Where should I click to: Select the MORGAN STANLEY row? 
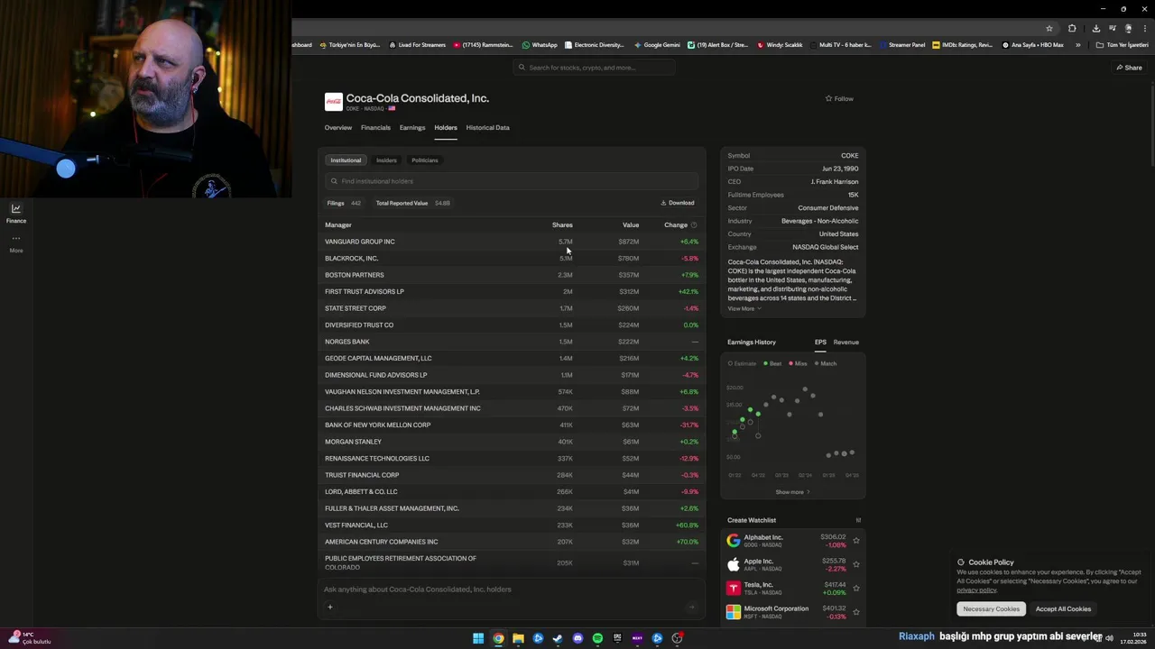tap(512, 442)
